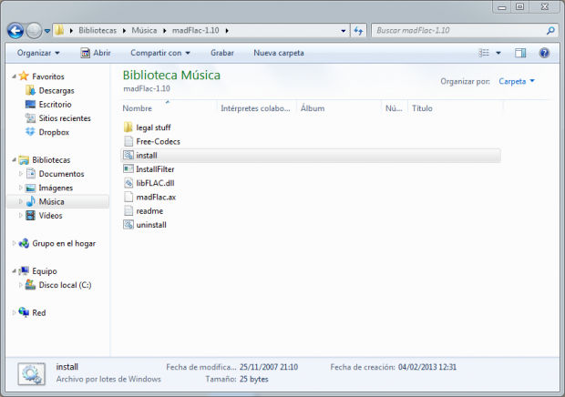
Task: Sort by the Nombre column header
Action: (x=169, y=108)
